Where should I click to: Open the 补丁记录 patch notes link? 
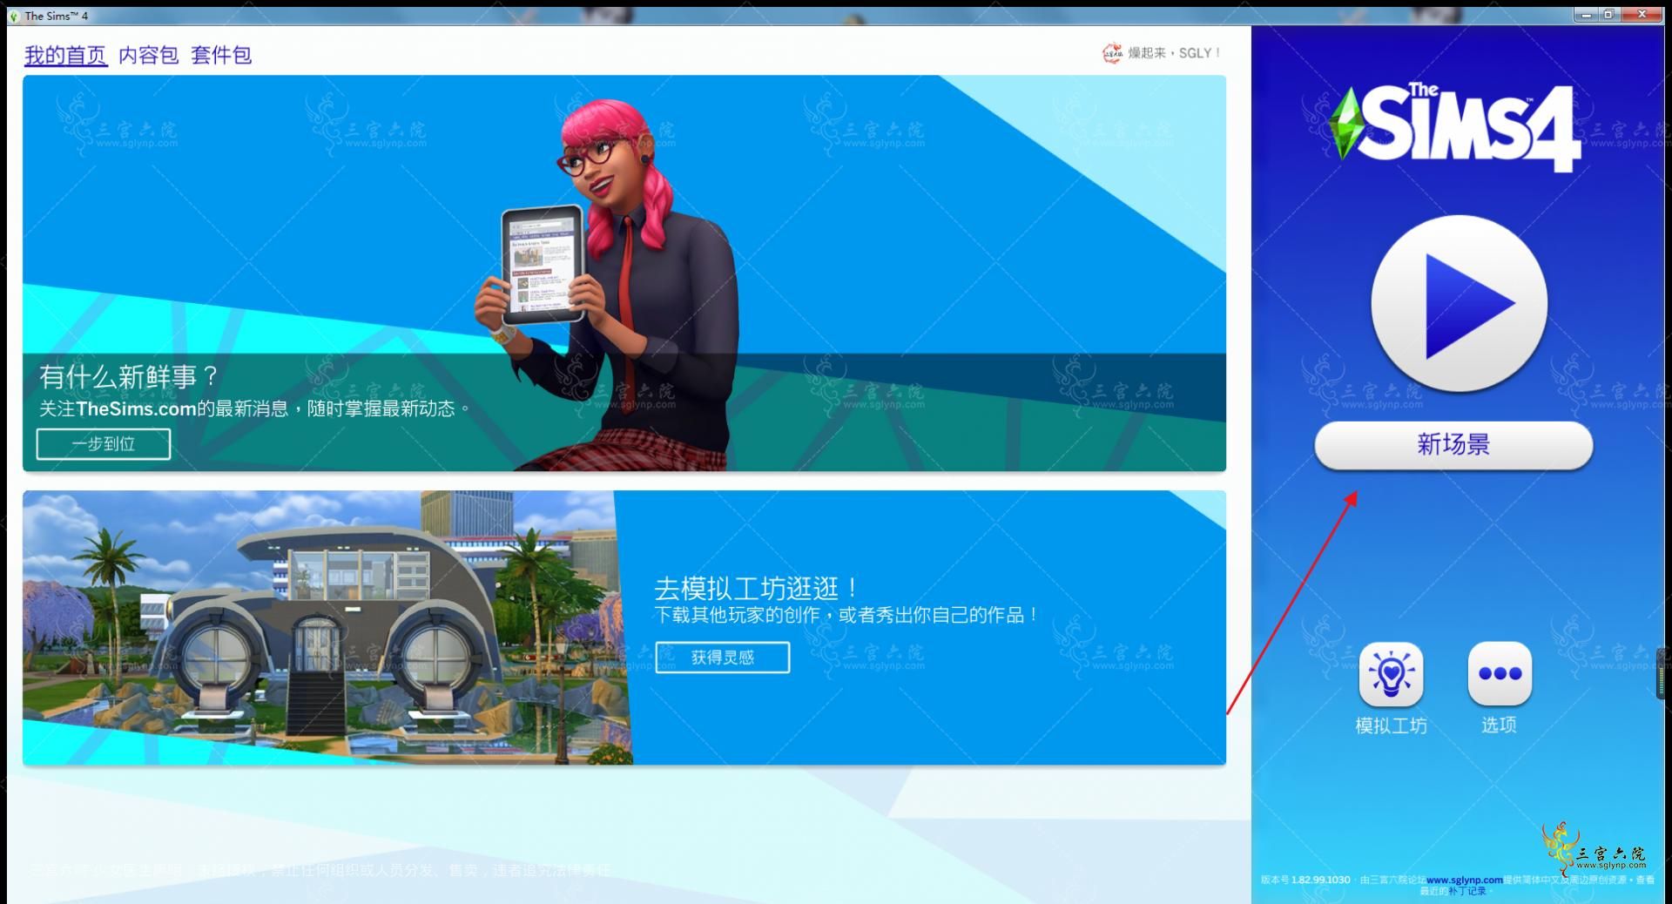coord(1467,891)
